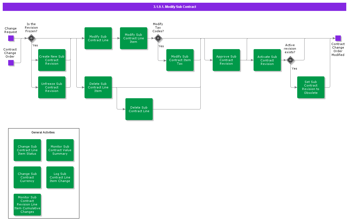Open Change Sub Contract Line Item Status
Viewport: 349px width, 221px height.
(27, 150)
